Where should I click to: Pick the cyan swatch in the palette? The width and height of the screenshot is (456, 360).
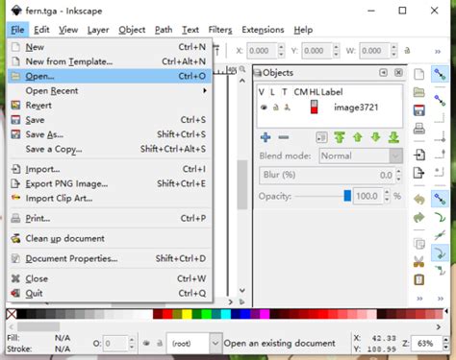[226, 314]
